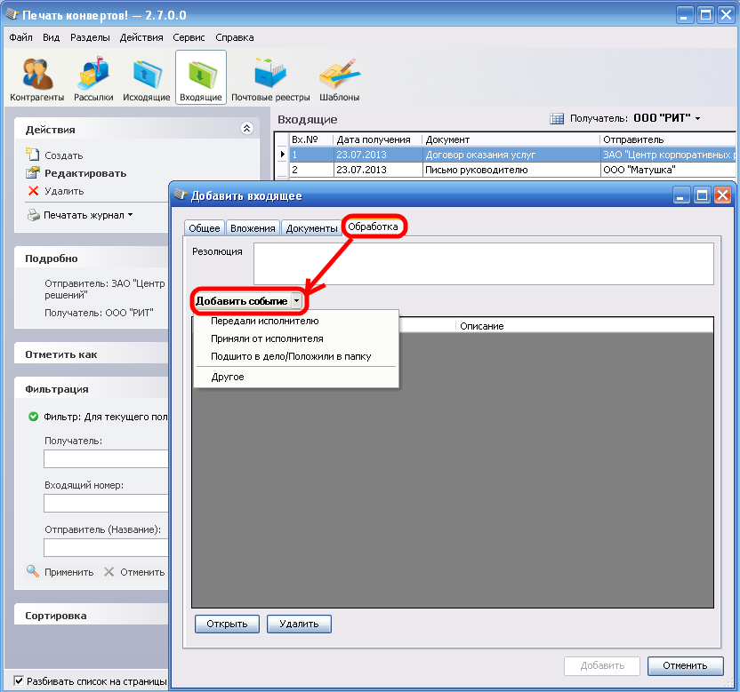The height and width of the screenshot is (692, 740).
Task: Open the Получатель ООО "РИТ" dropdown
Action: point(666,118)
